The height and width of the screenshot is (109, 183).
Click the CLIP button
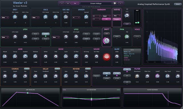(127, 24)
